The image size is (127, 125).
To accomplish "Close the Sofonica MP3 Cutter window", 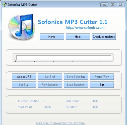I will click(121, 5).
